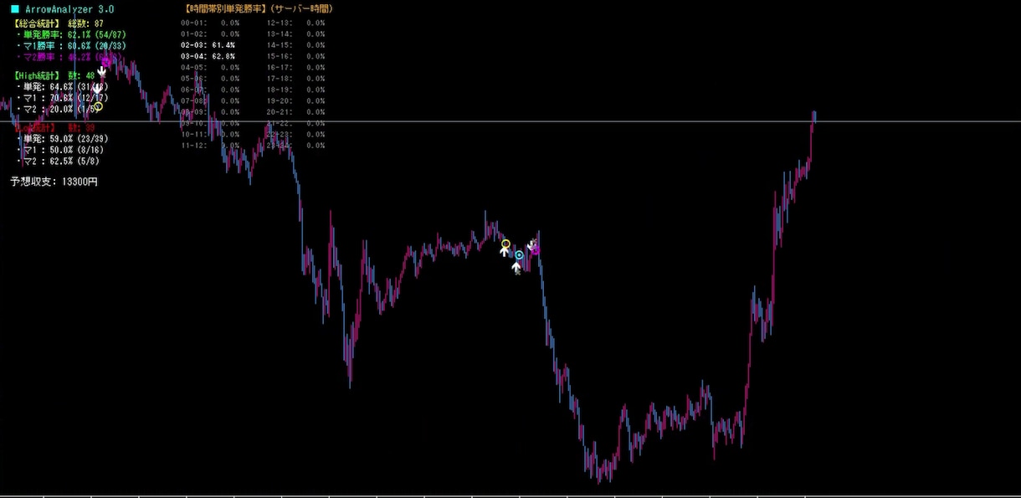The height and width of the screenshot is (498, 1021).
Task: Click the 01-02: 0.0% hourly row
Action: 210,34
